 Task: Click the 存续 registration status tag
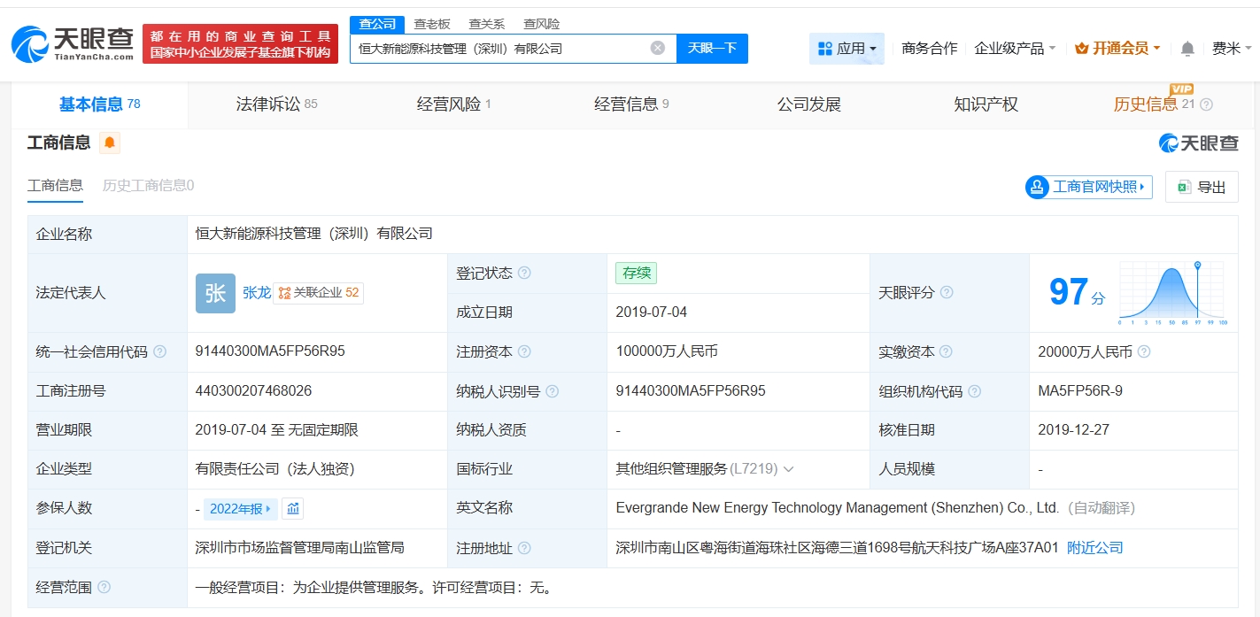(x=636, y=273)
